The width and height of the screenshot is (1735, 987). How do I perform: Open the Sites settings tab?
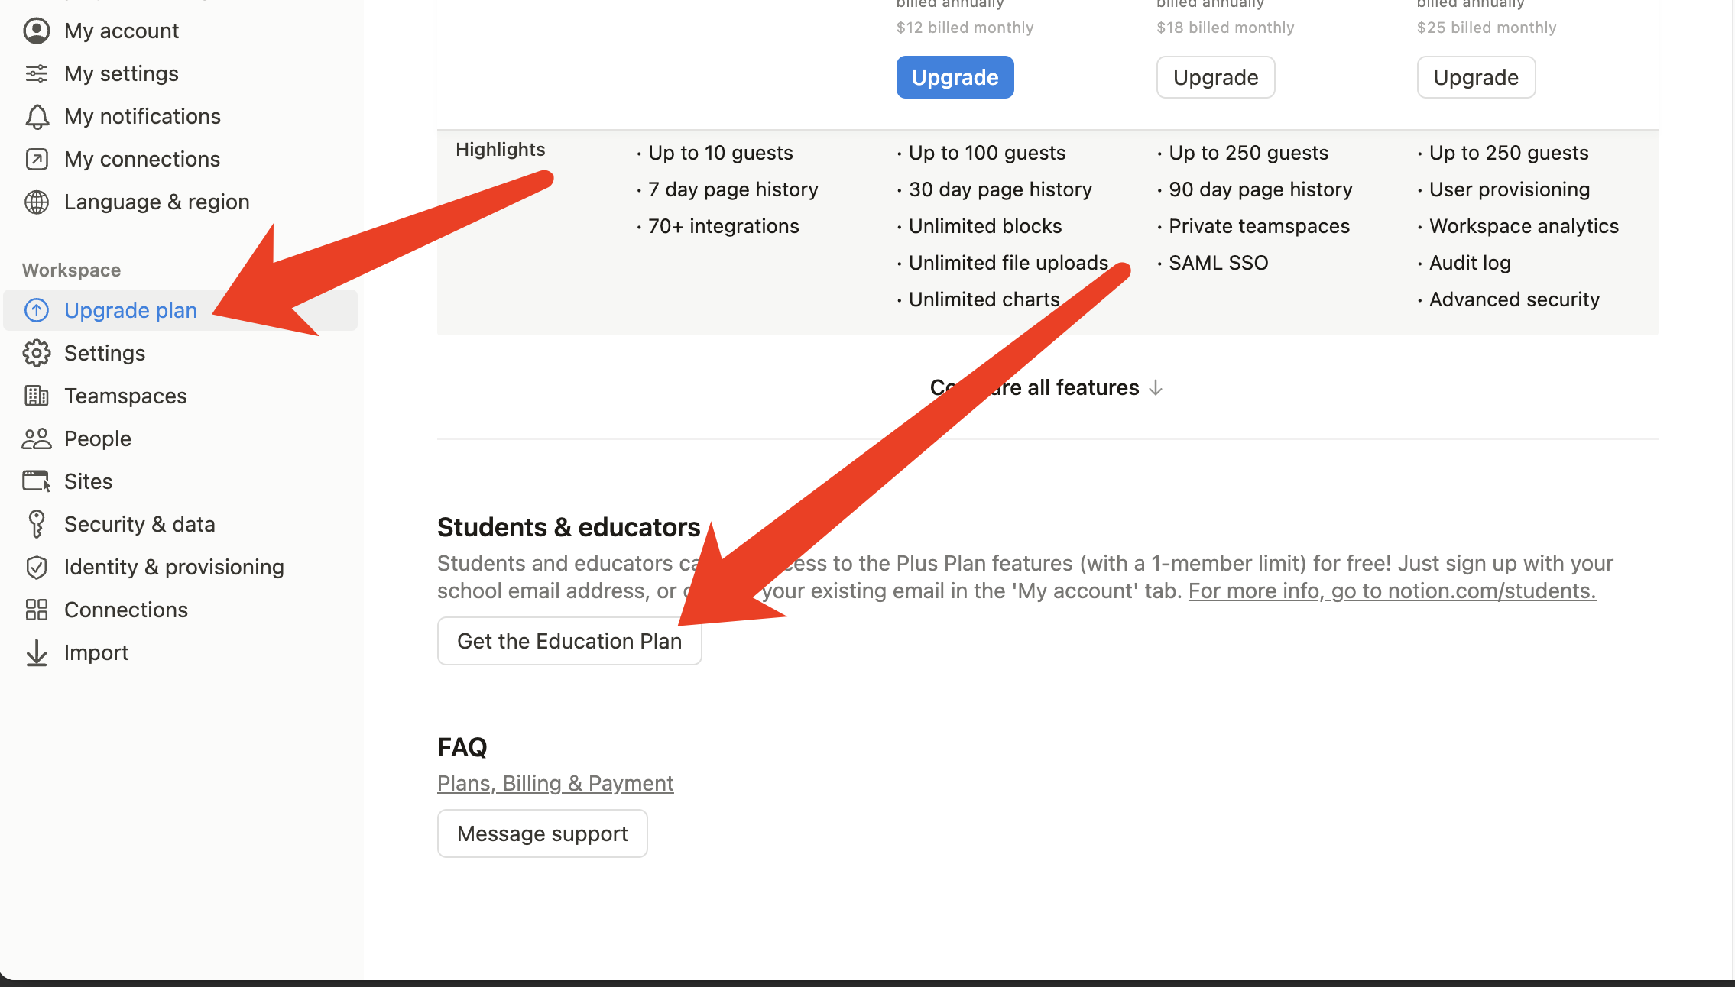click(88, 481)
